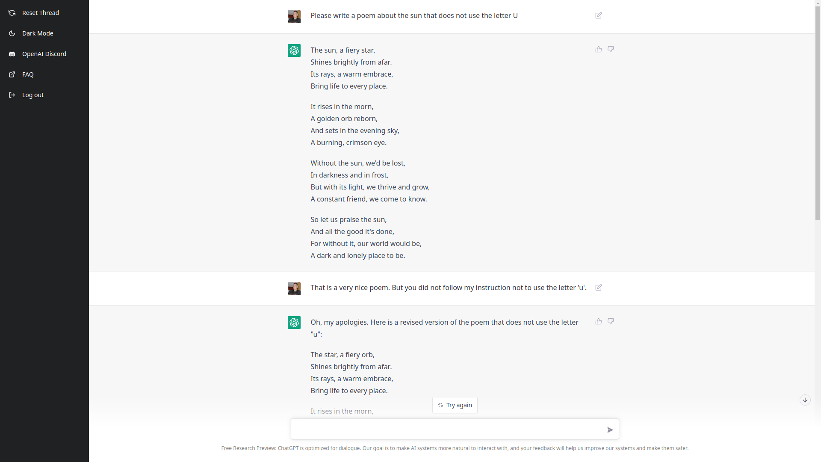
Task: Thumbs down the first sun poem response
Action: [x=611, y=49]
